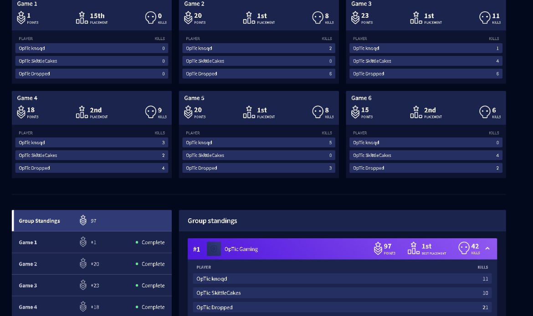Select OpTic SkittleCakes row in Game 4 card
The image size is (533, 316).
tap(92, 155)
